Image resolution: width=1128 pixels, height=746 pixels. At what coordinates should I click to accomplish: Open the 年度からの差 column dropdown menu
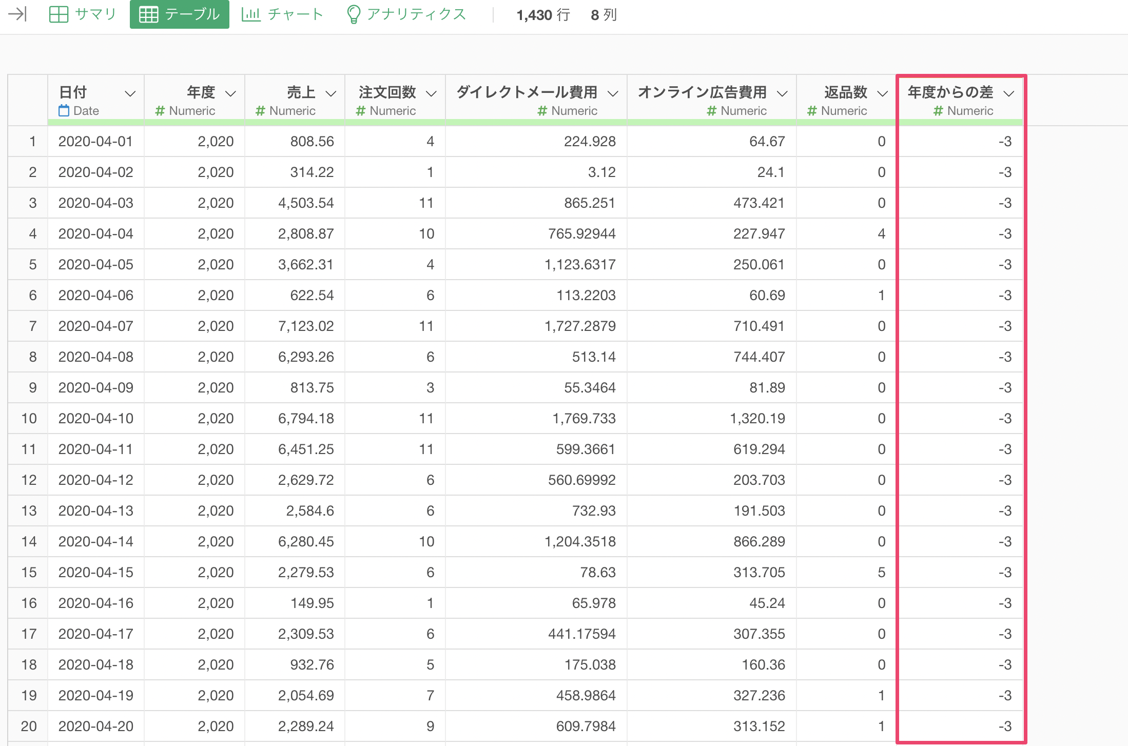[x=1009, y=93]
